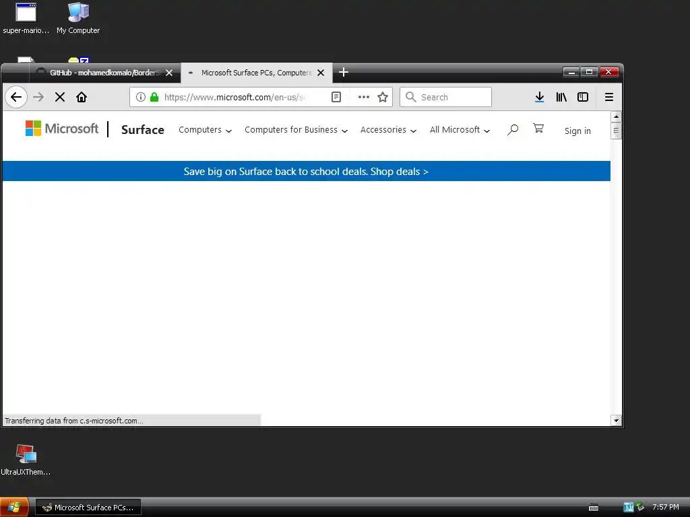Open the Library bookshelf icon
This screenshot has height=517, width=690.
pos(561,97)
